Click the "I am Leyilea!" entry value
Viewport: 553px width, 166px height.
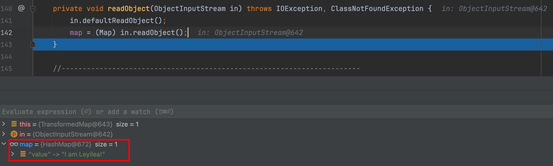[x=83, y=154]
